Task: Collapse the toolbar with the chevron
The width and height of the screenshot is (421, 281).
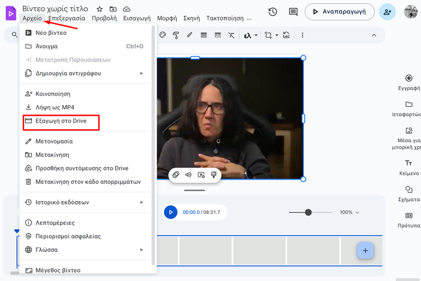Action: [374, 35]
